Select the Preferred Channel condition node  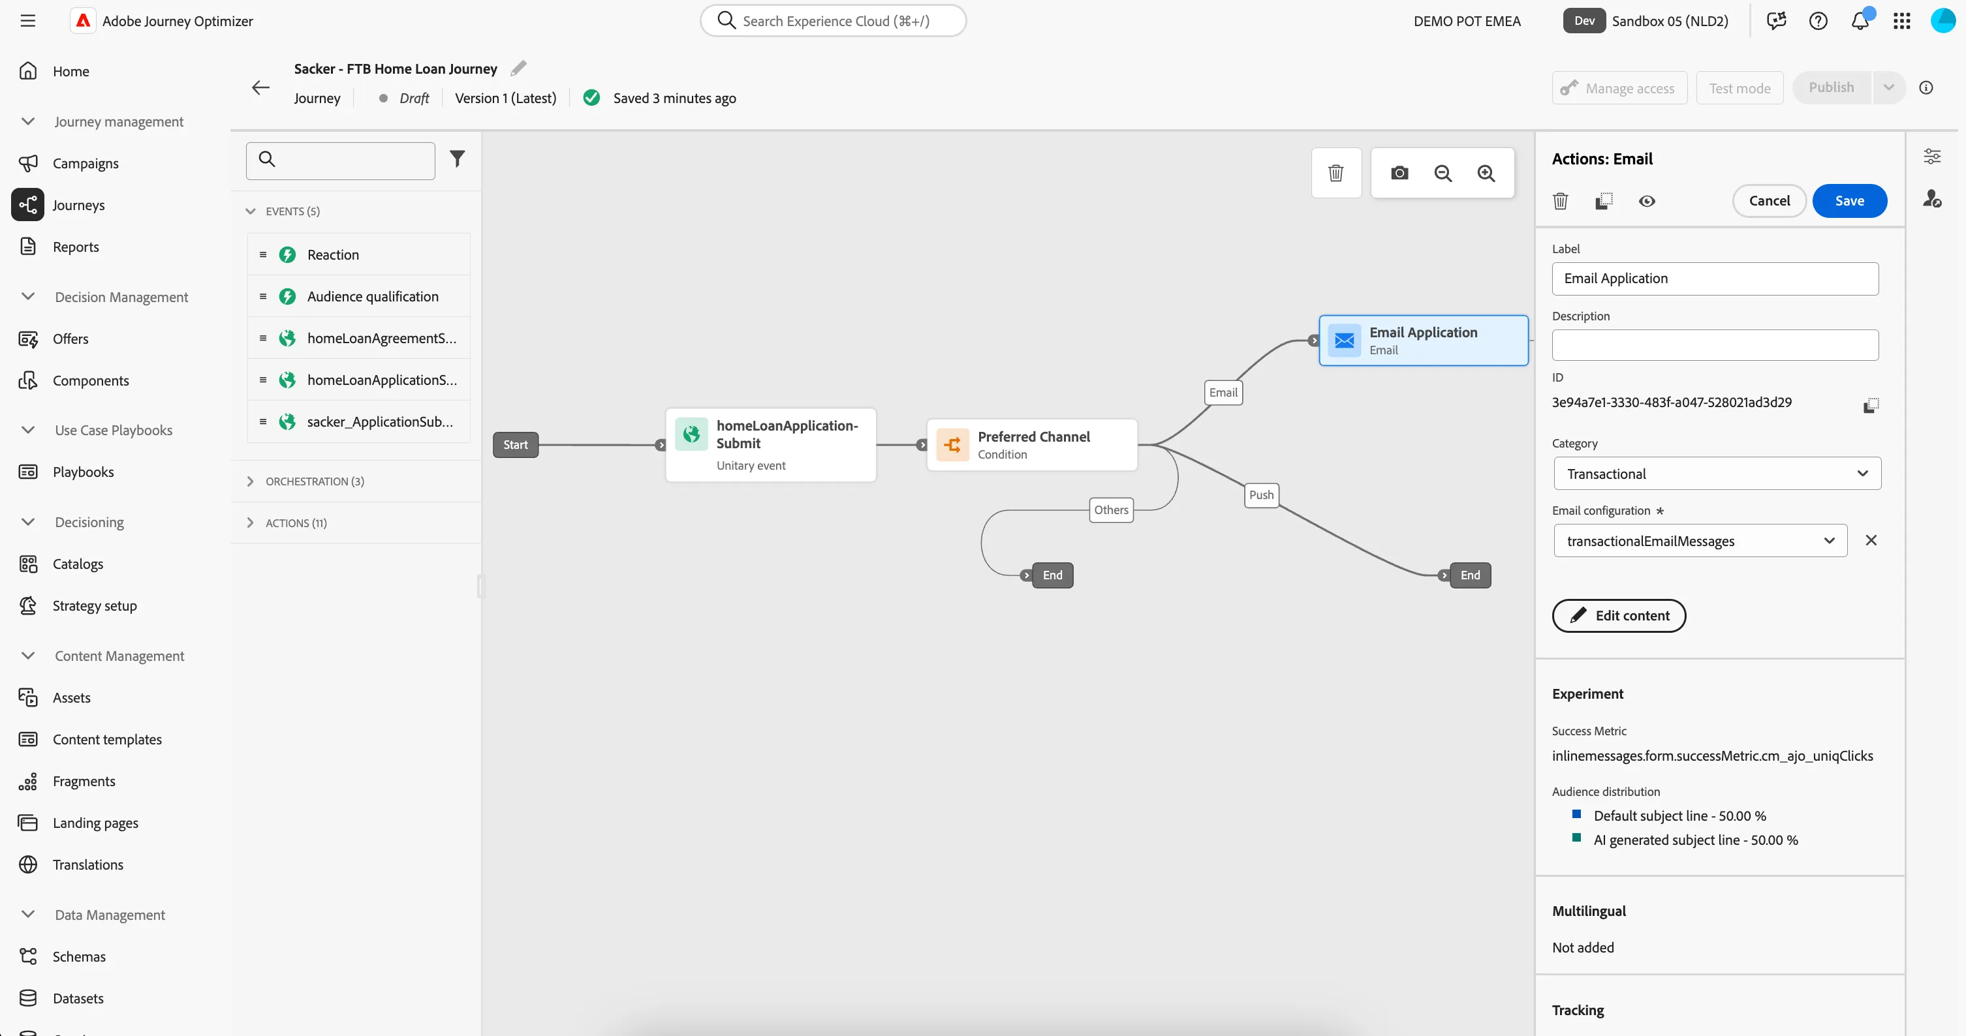[x=1032, y=446]
